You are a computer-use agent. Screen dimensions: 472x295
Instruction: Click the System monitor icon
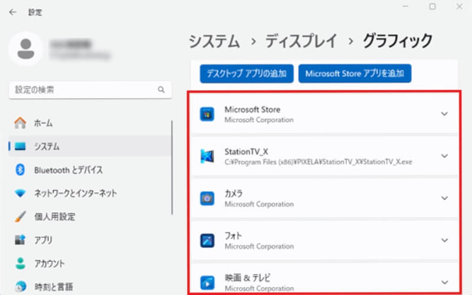(x=20, y=146)
